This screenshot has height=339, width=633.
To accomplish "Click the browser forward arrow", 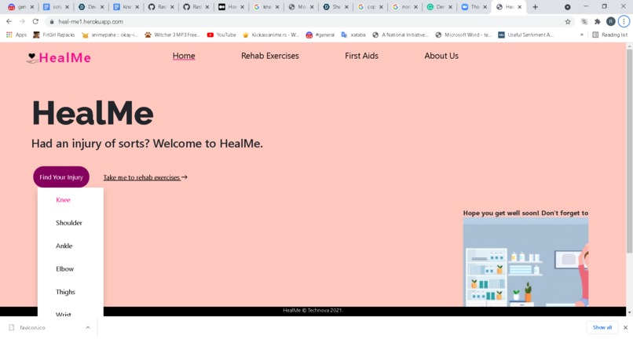I will click(x=22, y=21).
